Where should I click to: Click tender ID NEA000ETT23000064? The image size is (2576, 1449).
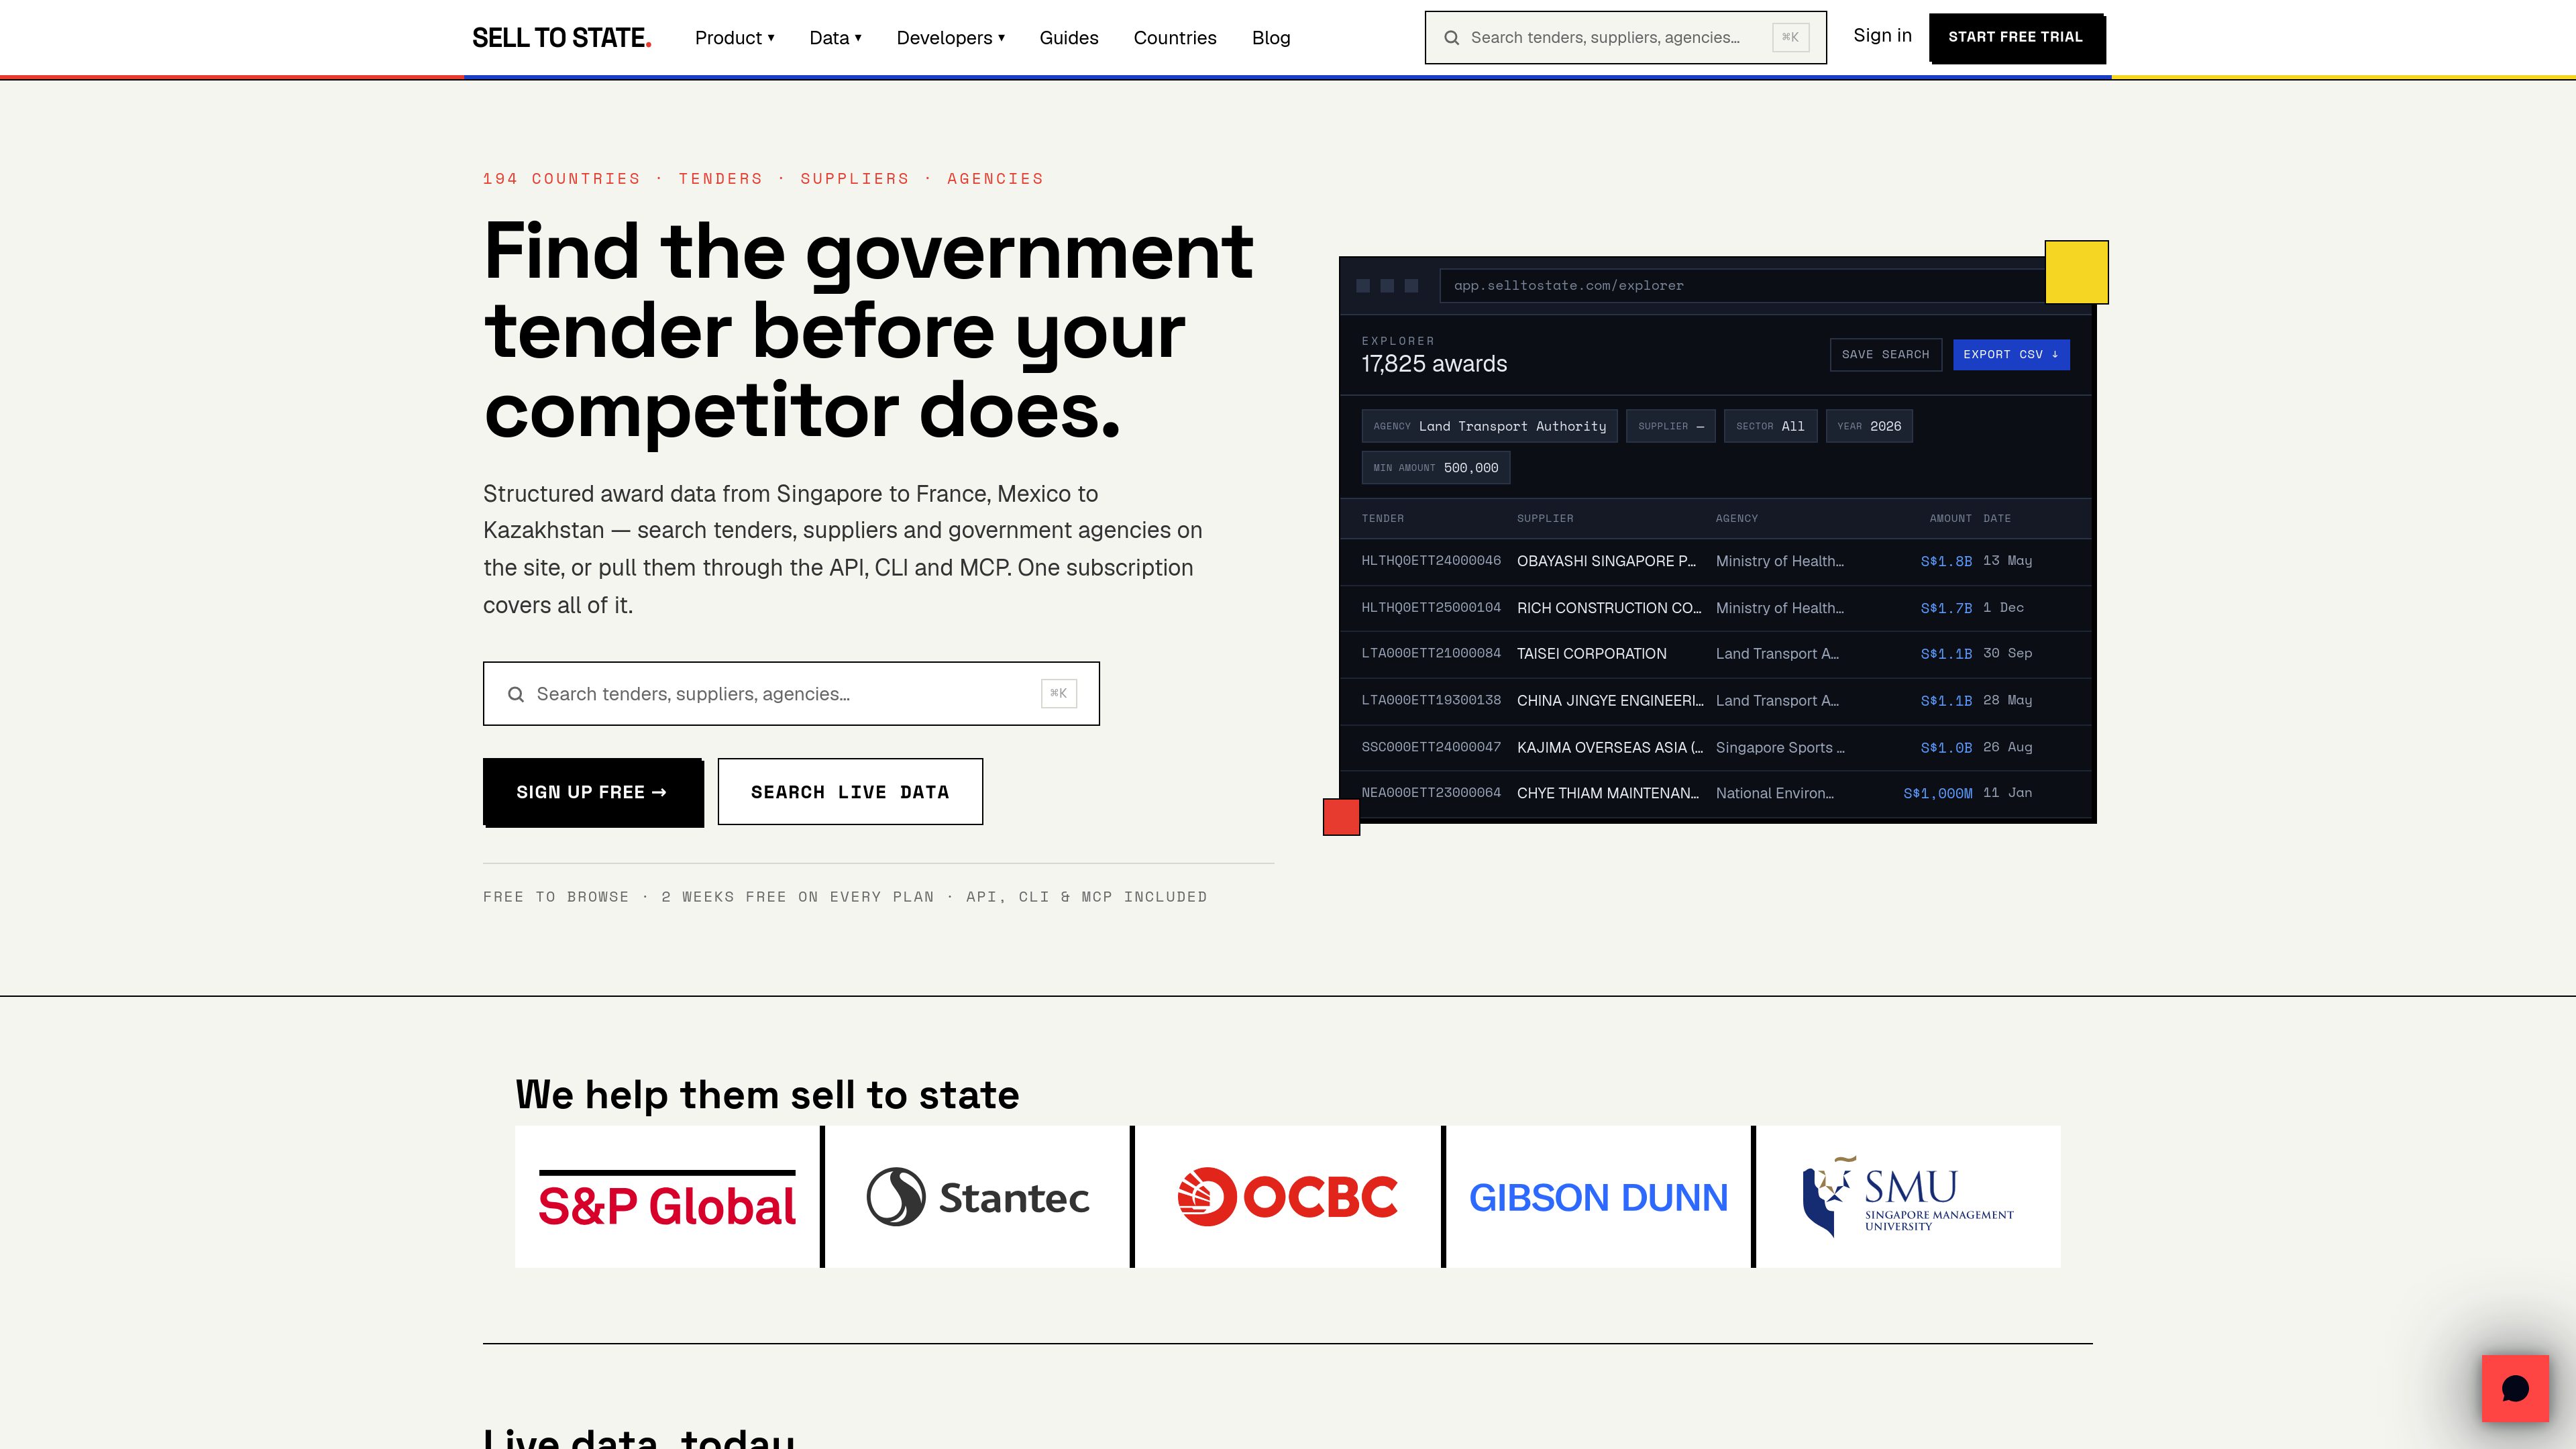[x=1431, y=793]
